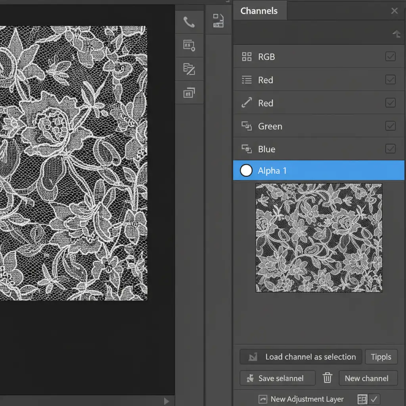Click Load channel as selection button
The height and width of the screenshot is (406, 406).
[x=301, y=357]
